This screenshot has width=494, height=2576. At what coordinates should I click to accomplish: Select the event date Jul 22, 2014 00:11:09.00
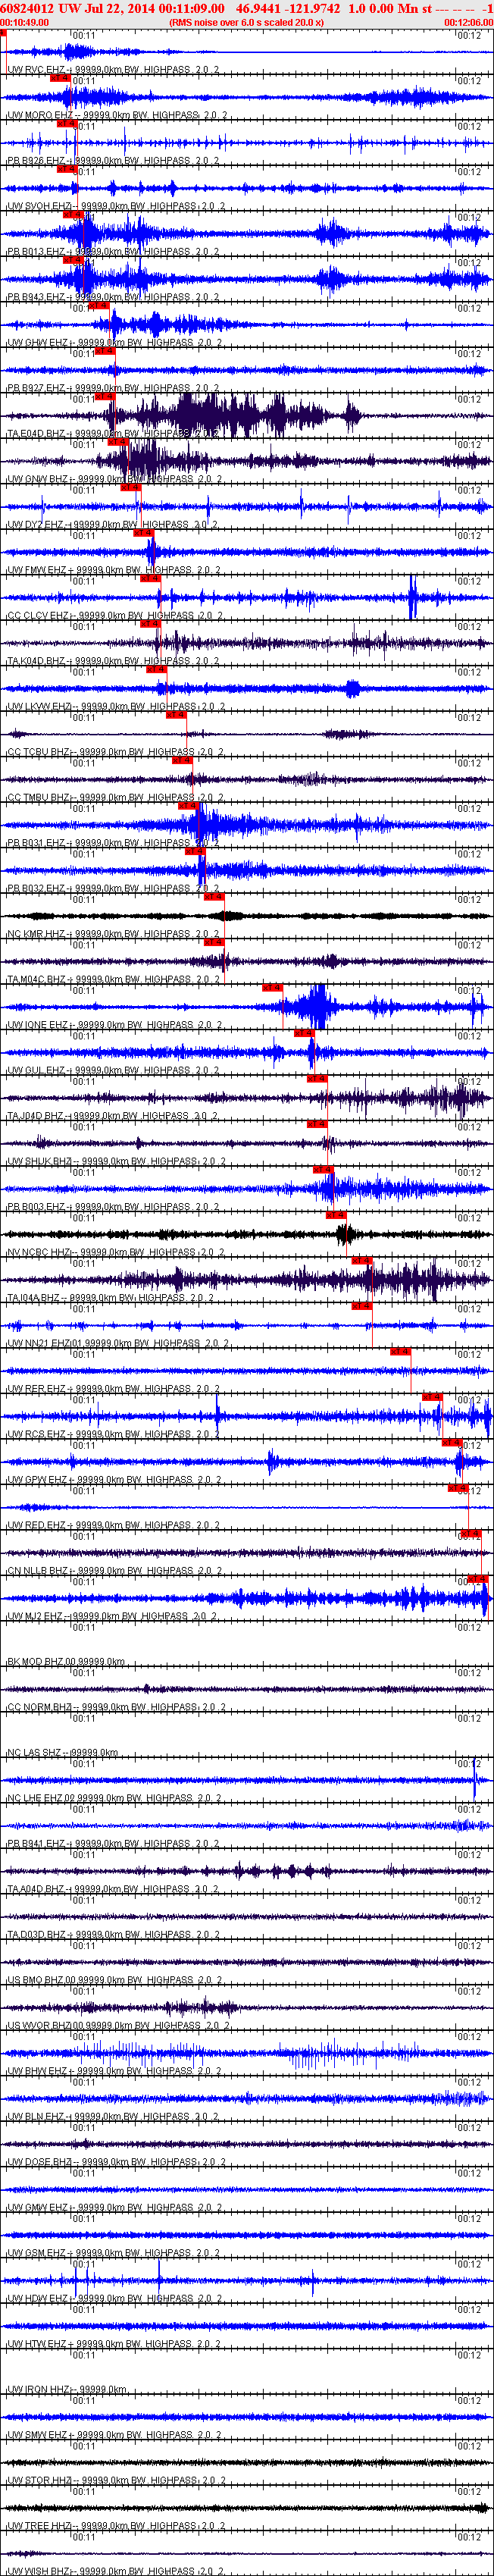[156, 7]
